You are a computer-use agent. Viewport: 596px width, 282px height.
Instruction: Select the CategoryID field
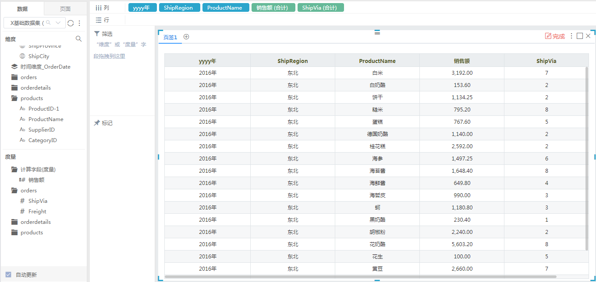[43, 140]
